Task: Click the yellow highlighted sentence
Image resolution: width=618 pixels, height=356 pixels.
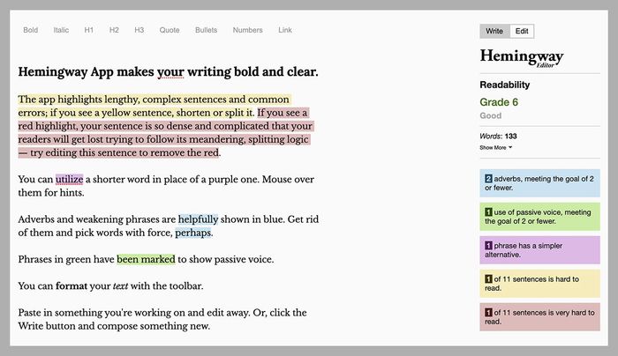Action: tap(154, 106)
